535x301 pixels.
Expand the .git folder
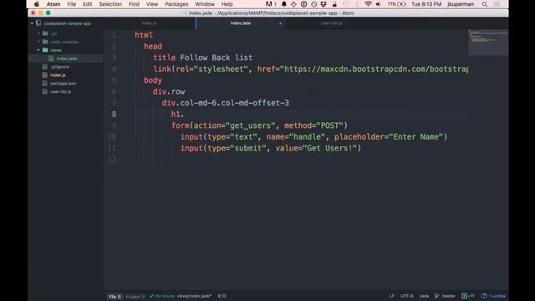38,33
